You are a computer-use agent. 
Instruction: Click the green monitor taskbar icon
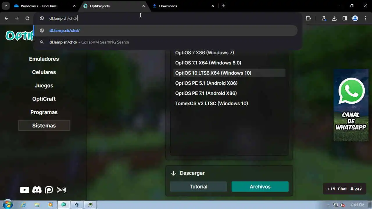click(x=90, y=205)
